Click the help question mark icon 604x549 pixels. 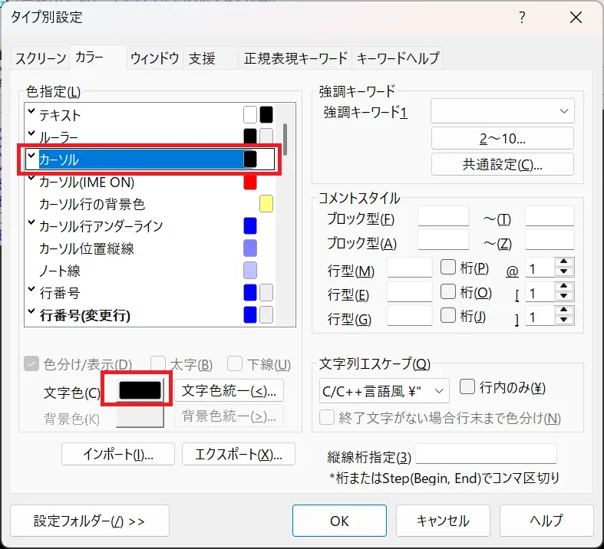click(522, 18)
